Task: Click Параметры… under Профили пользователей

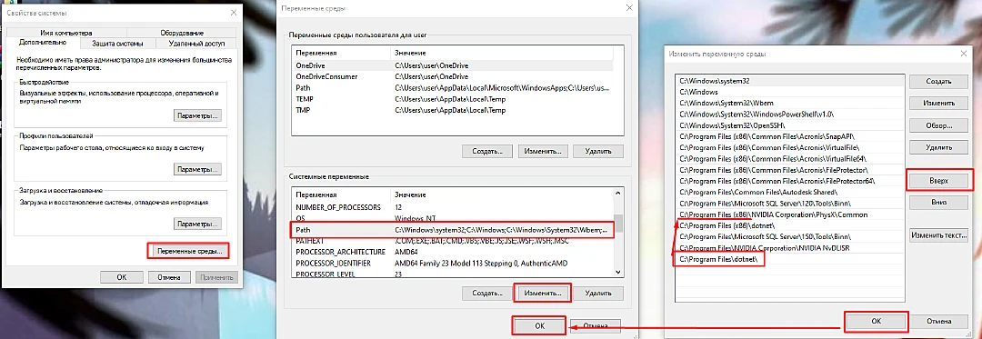Action: click(197, 169)
